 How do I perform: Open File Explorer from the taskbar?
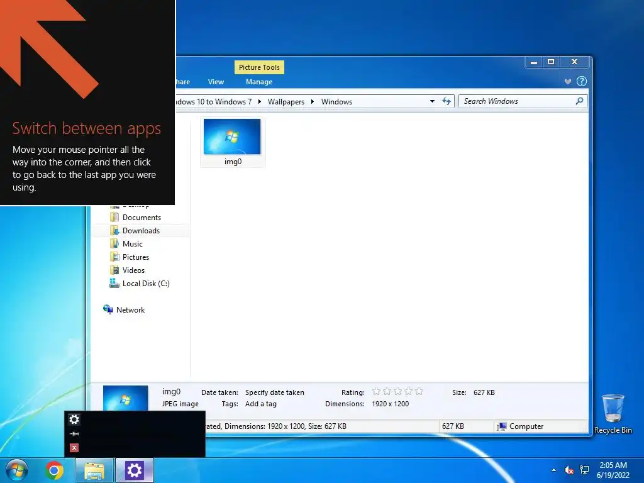pyautogui.click(x=94, y=470)
